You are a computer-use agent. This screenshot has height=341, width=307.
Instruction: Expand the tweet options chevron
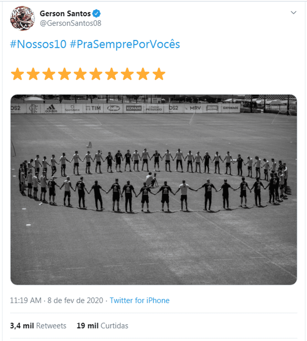293,13
